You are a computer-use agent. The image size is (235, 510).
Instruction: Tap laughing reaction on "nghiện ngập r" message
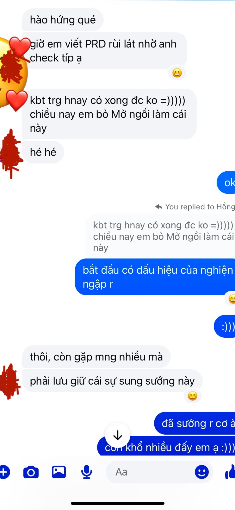pyautogui.click(x=231, y=299)
